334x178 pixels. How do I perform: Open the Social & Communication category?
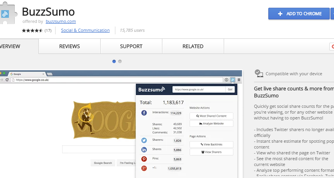point(85,30)
